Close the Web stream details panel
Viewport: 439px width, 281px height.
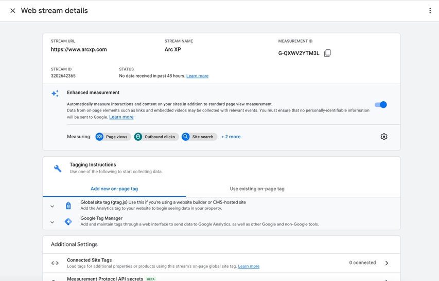pos(12,11)
